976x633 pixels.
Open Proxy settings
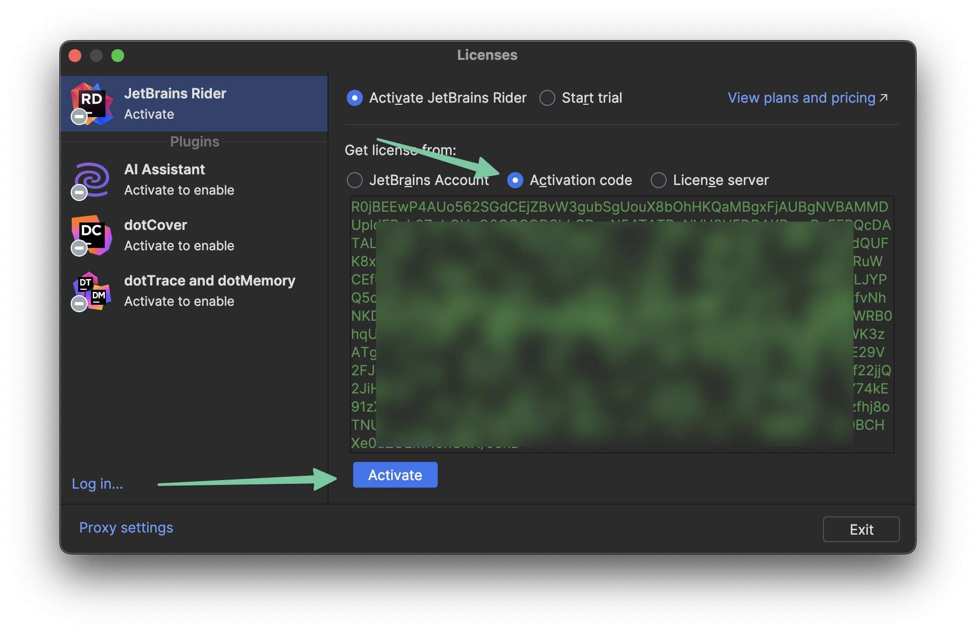coord(126,528)
